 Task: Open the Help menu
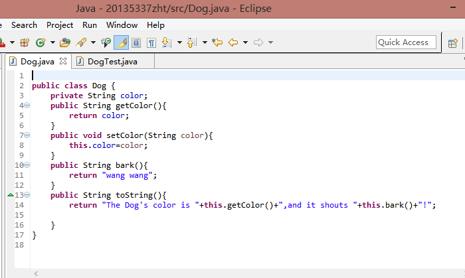[x=155, y=25]
